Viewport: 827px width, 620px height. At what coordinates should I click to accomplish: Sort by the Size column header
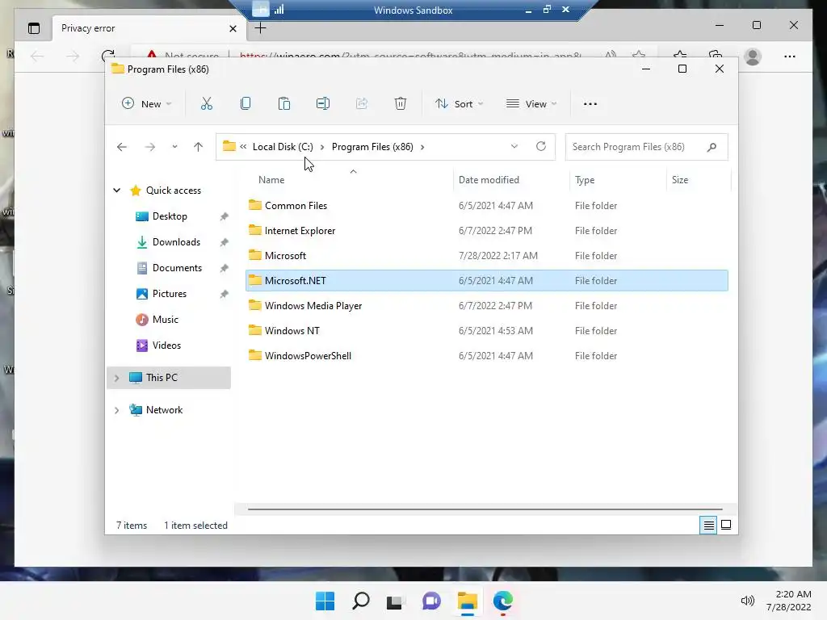click(680, 180)
